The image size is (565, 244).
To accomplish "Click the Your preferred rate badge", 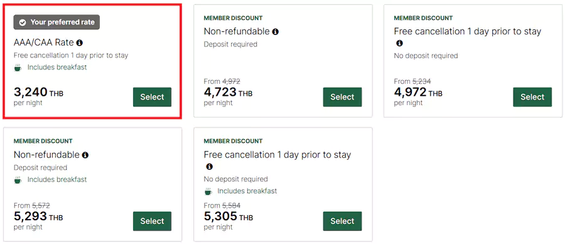I will coord(56,23).
